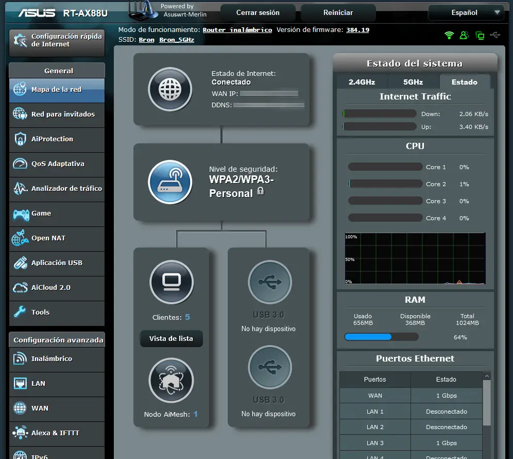The image size is (513, 459).
Task: Click the LAN 1 Desconectado status
Action: [446, 412]
